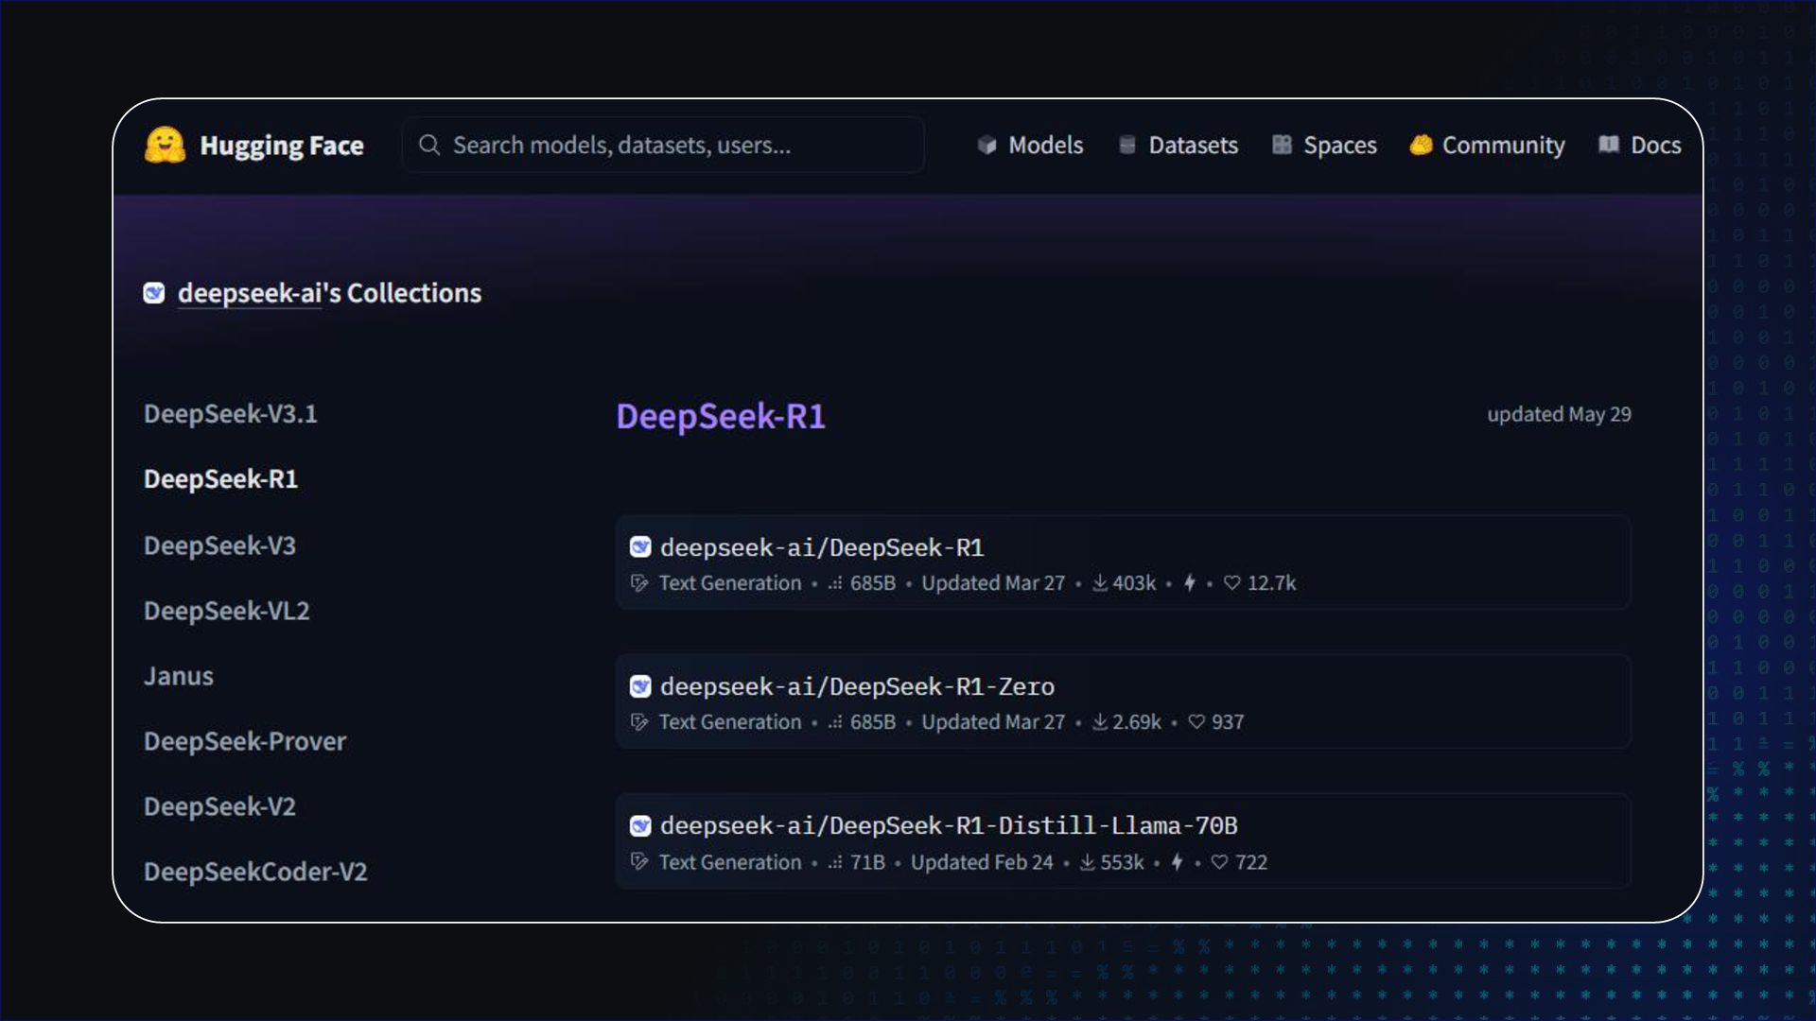Click the heart icon next to 12.7k
This screenshot has height=1021, width=1816.
[x=1231, y=583]
